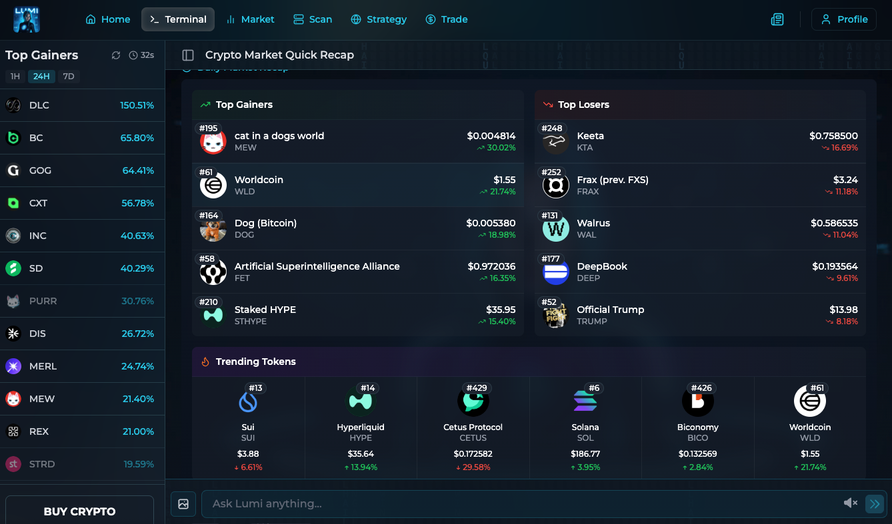The height and width of the screenshot is (524, 892).
Task: Open the Scan tab
Action: pyautogui.click(x=313, y=19)
